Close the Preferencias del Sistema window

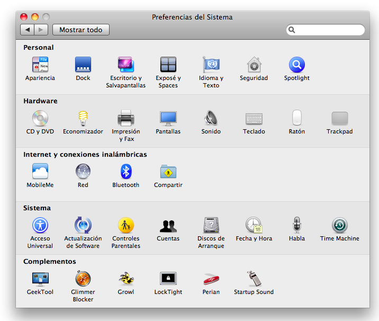coord(24,17)
